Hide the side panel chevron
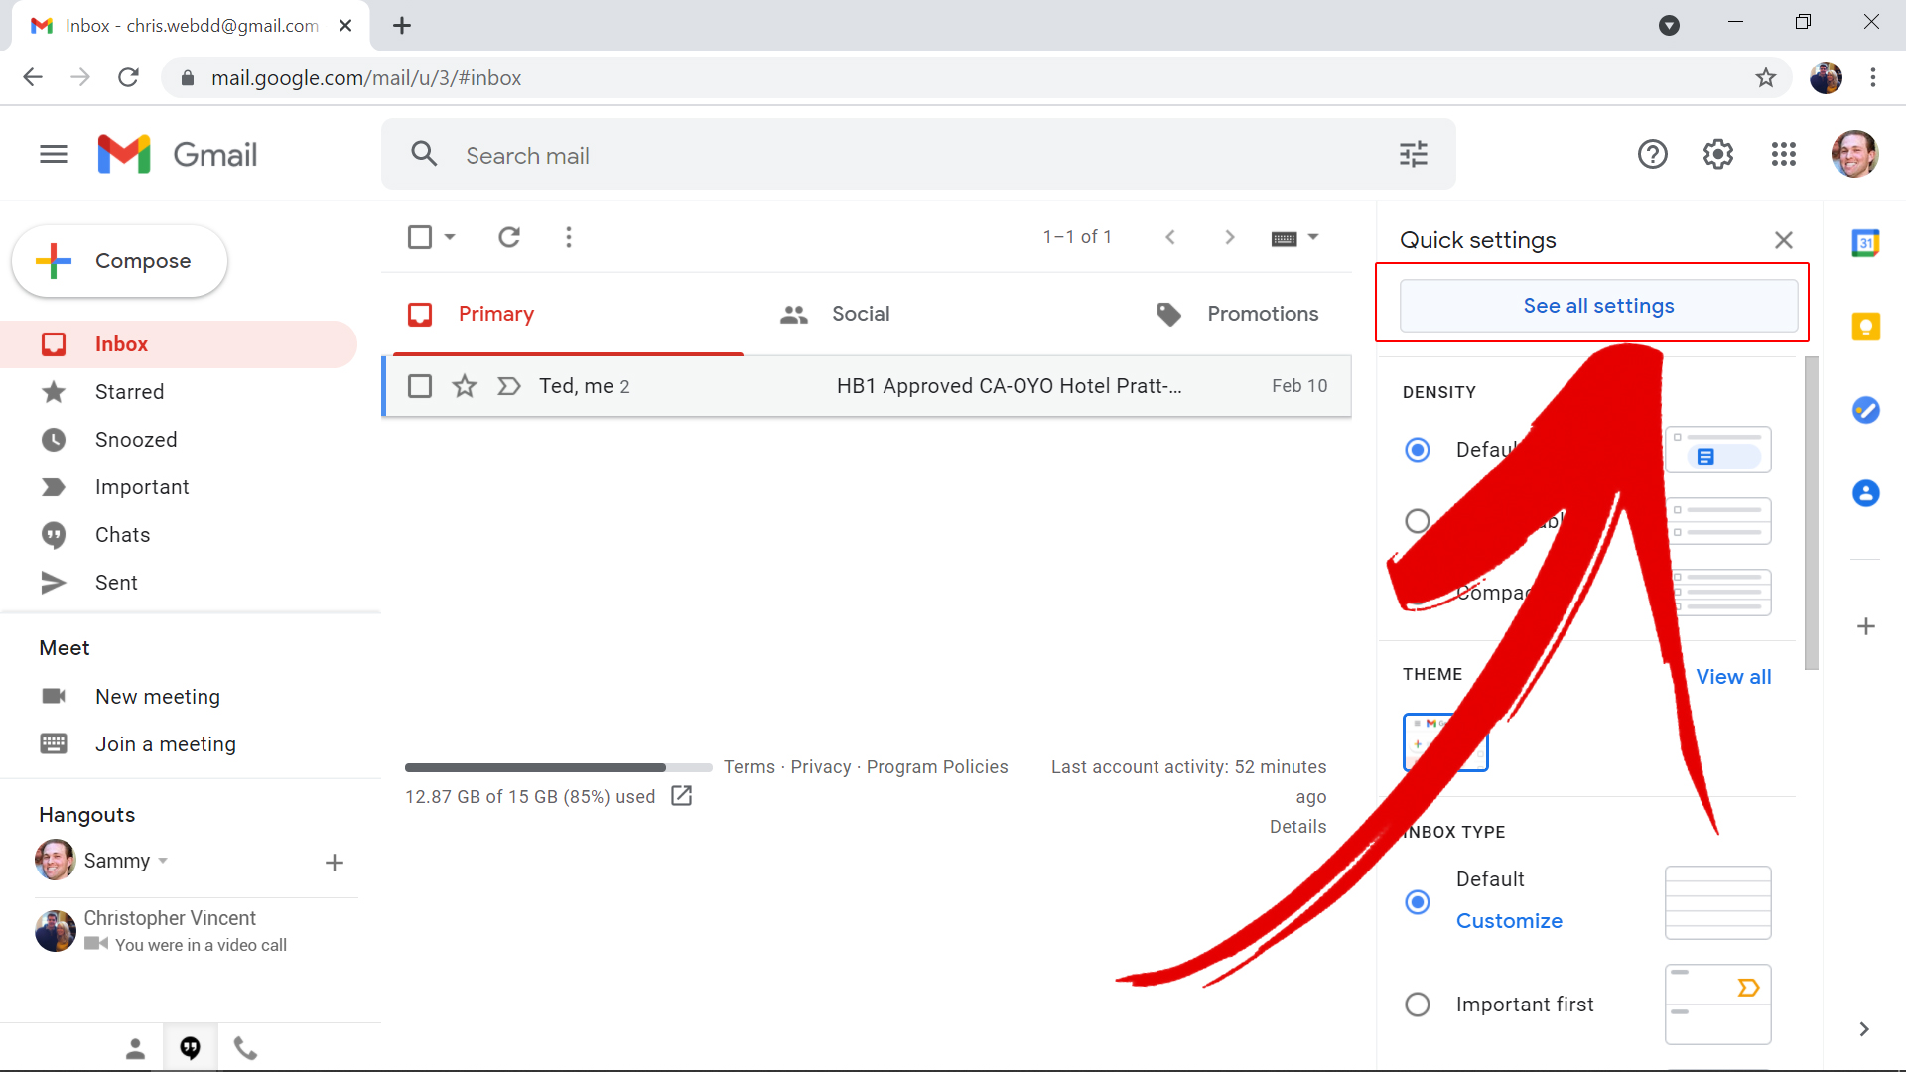 1864,1029
